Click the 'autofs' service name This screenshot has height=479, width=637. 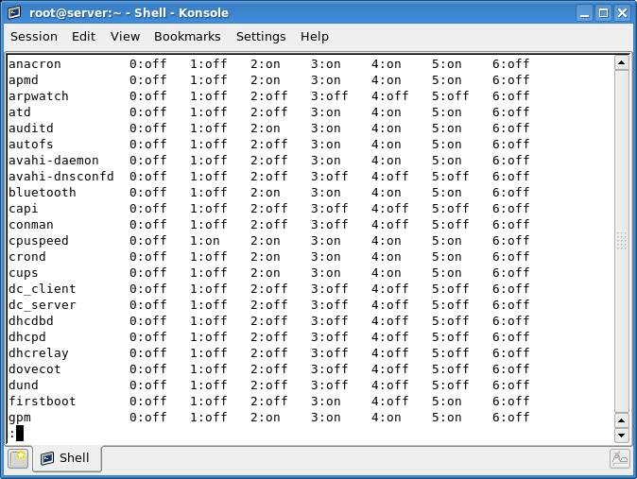click(x=31, y=145)
